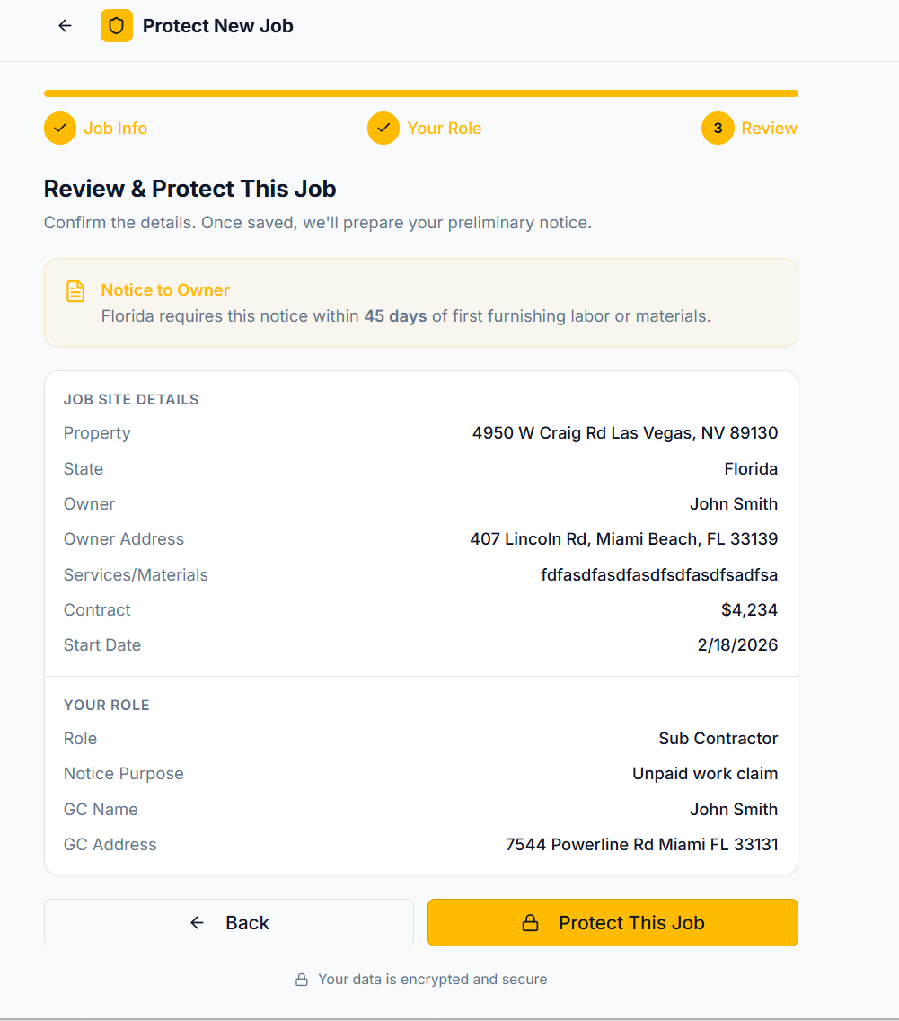Screen dimensions: 899x1021
Task: Click the Notice to Owner document icon
Action: [76, 291]
